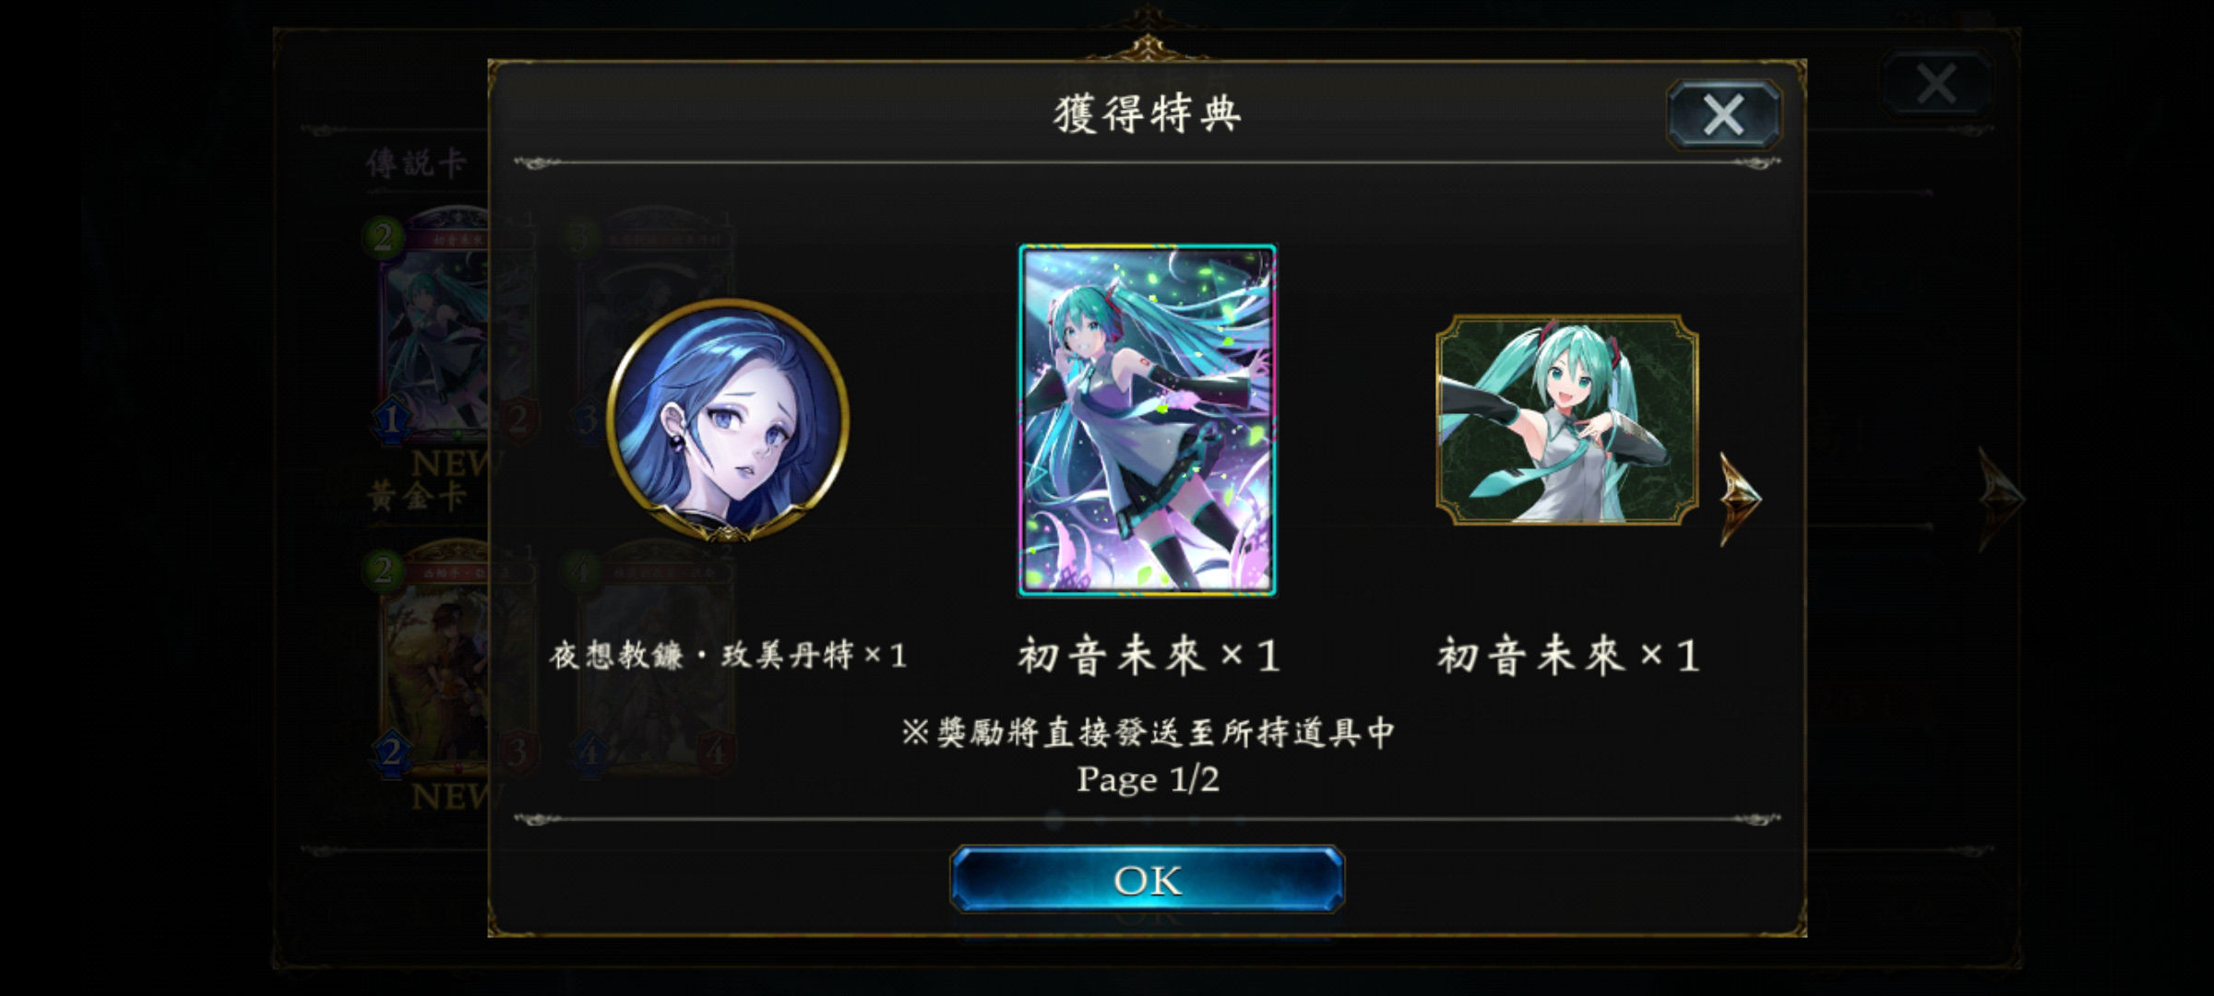Confirm rewards with the OK button
Viewport: 2214px width, 996px height.
coord(1147,880)
